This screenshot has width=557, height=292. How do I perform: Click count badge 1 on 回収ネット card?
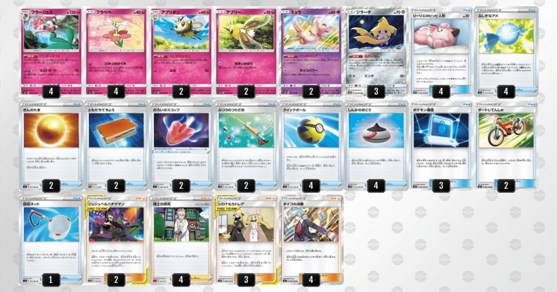[x=51, y=279]
